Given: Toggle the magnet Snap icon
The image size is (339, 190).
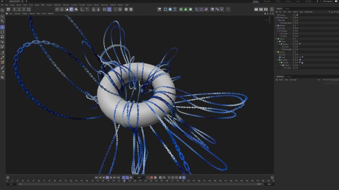Looking at the screenshot, I should (93, 9).
